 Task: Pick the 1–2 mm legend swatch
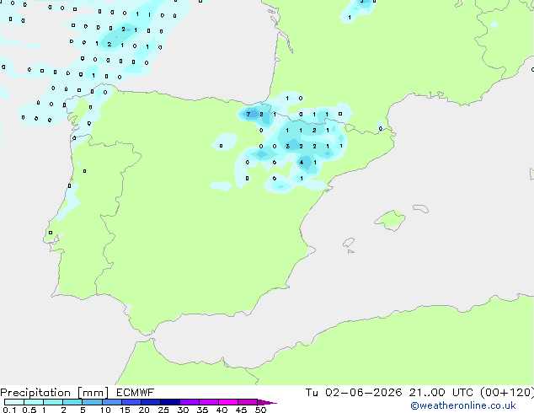53,402
